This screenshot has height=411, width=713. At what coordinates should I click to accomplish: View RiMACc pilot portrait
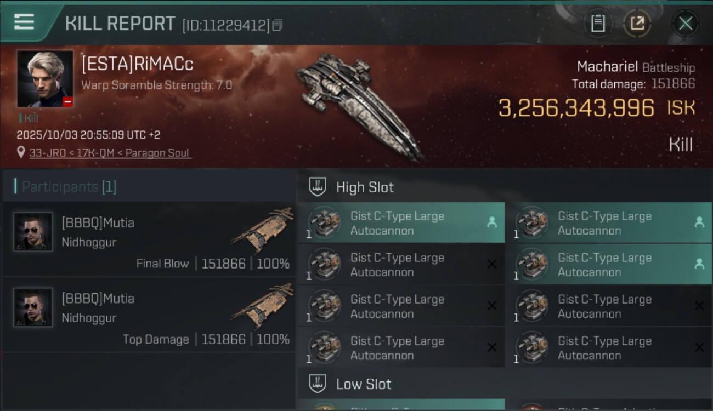pos(45,79)
